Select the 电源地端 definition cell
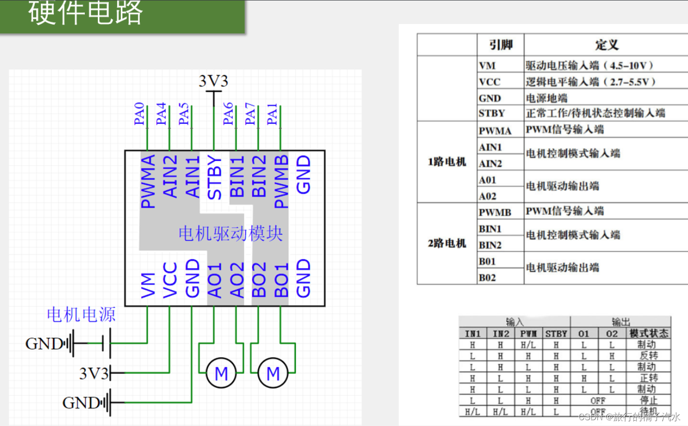This screenshot has width=688, height=426. click(x=546, y=98)
